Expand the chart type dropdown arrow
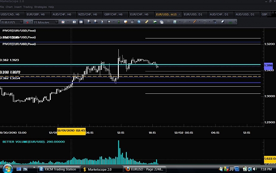The height and width of the screenshot is (173, 276). [68, 22]
